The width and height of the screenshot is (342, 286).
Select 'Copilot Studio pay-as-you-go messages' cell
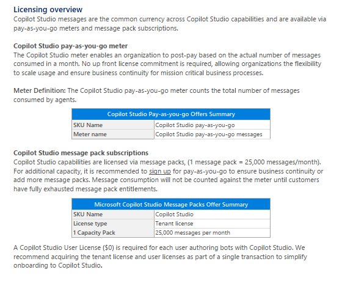coord(212,134)
